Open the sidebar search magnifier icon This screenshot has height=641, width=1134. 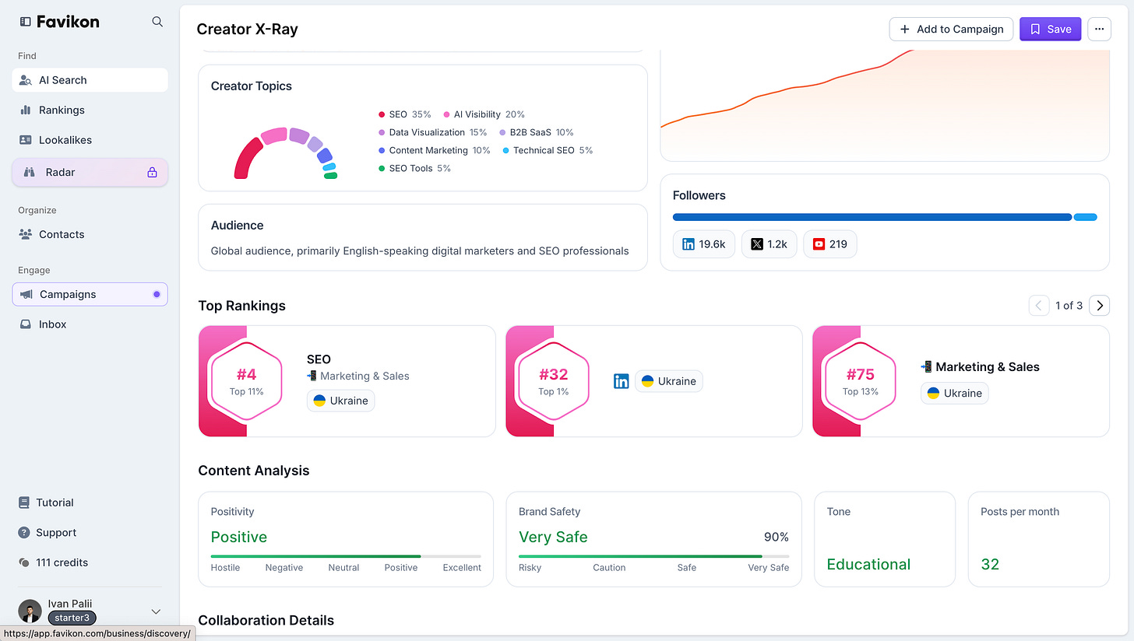tap(157, 22)
